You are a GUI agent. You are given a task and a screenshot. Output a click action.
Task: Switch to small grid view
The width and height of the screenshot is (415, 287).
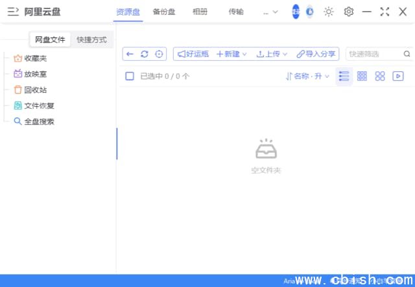[362, 76]
